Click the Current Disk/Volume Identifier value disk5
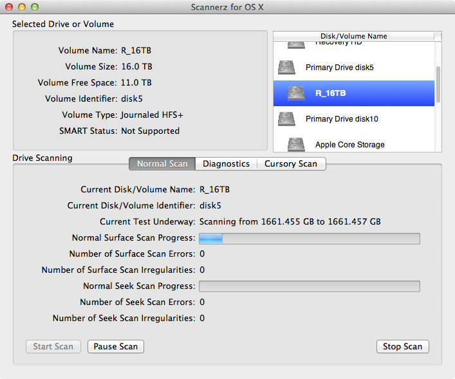The height and width of the screenshot is (379, 455). click(210, 205)
